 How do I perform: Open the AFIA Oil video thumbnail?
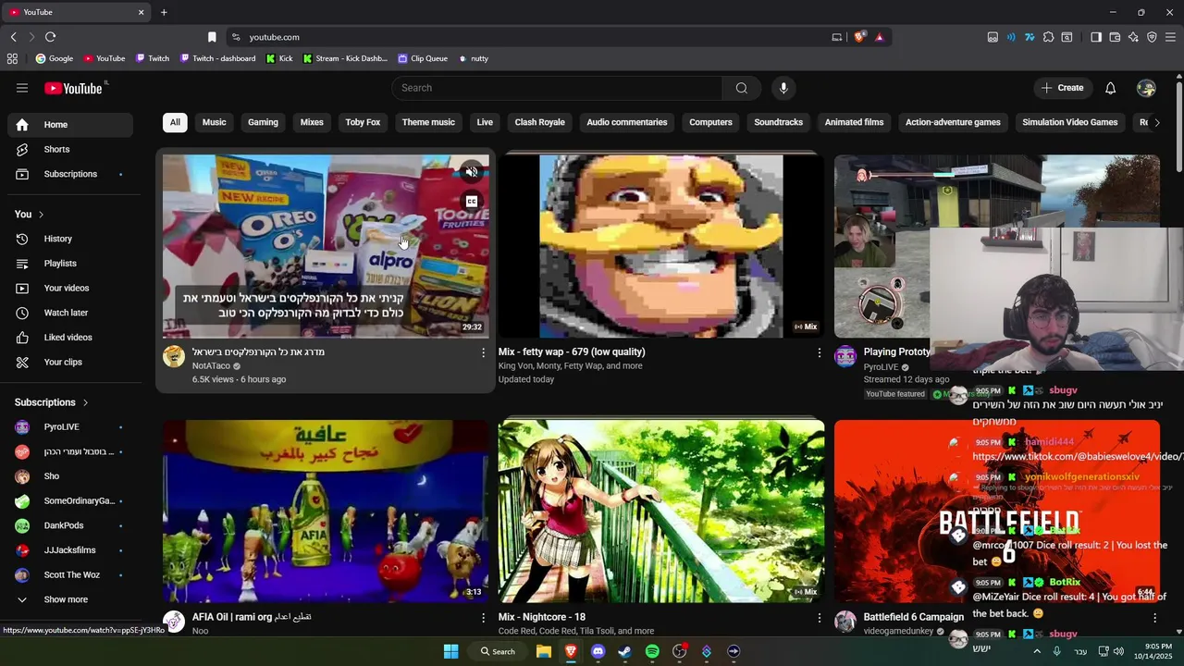pos(326,512)
